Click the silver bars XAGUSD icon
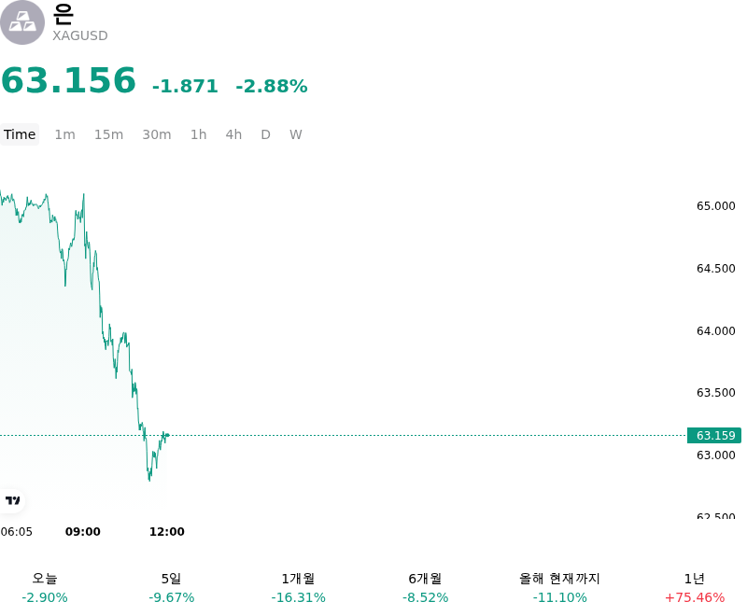This screenshot has width=747, height=616. [22, 22]
